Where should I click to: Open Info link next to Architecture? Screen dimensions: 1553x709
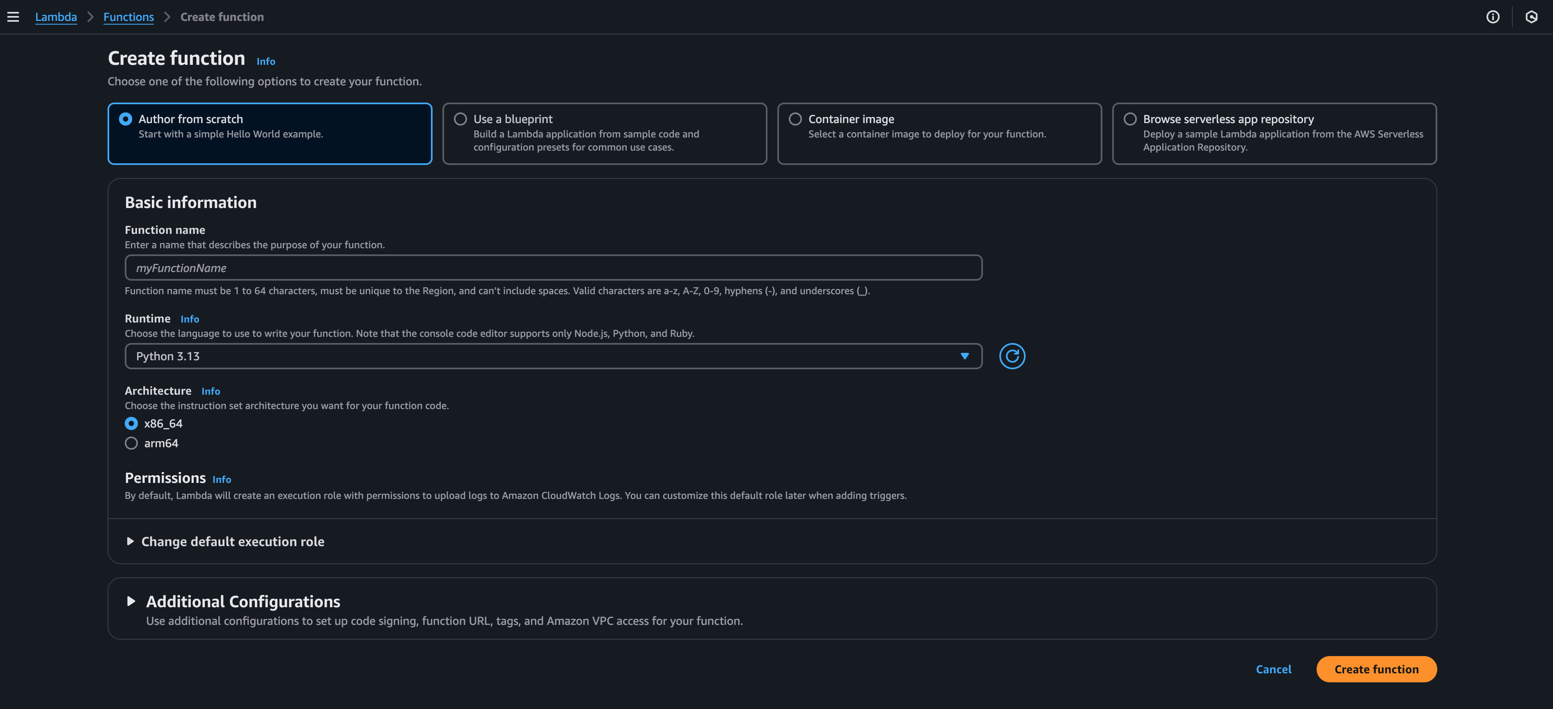211,391
